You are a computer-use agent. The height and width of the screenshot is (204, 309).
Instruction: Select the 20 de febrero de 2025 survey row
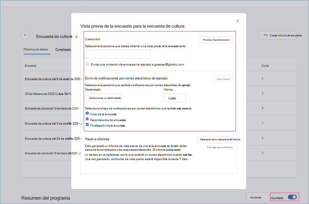(159, 93)
